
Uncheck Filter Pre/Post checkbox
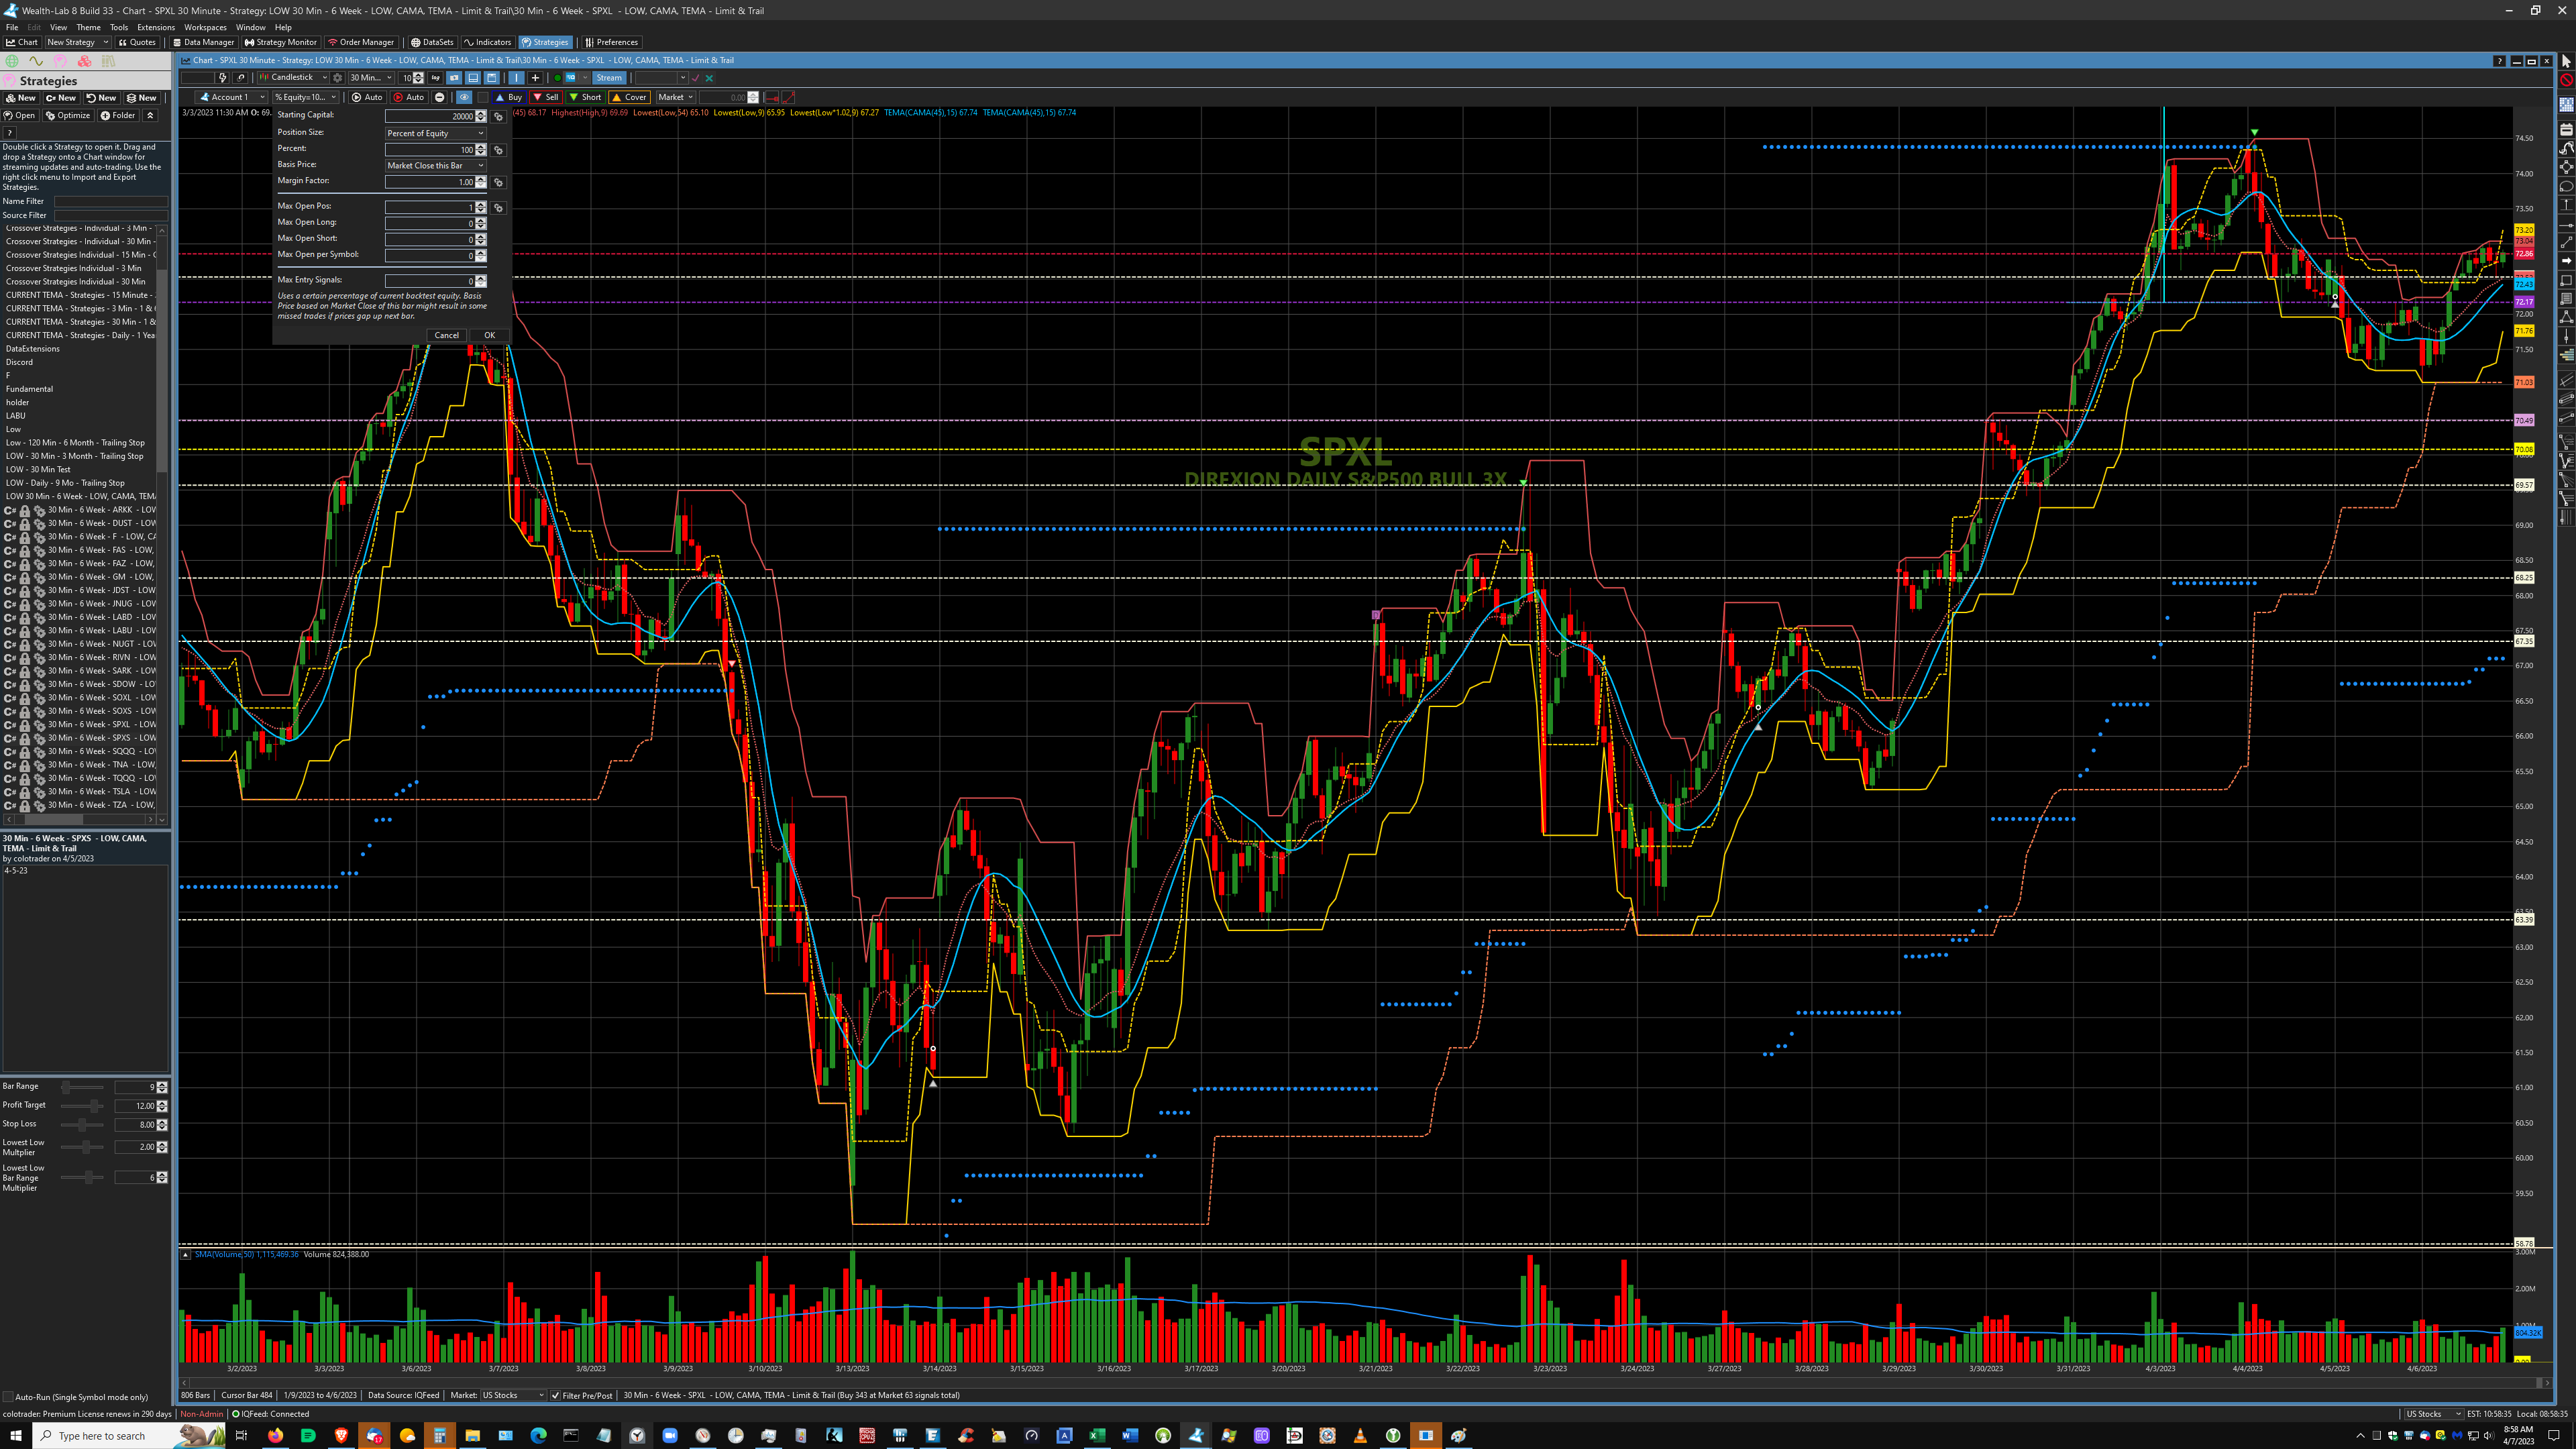[556, 1395]
